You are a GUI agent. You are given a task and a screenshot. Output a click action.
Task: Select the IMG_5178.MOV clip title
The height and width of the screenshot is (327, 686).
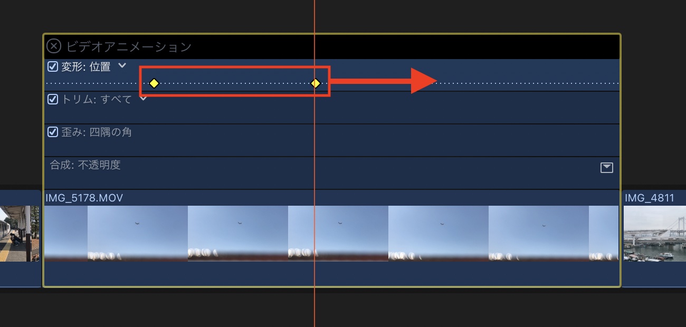tap(84, 198)
